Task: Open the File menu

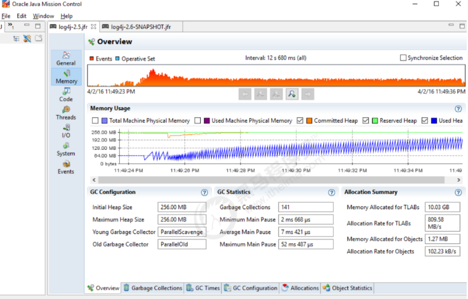Action: [6, 16]
